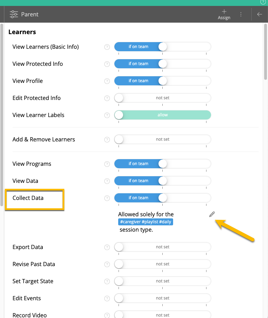Click help icon next to Collect Data
The width and height of the screenshot is (268, 318).
coord(107,198)
